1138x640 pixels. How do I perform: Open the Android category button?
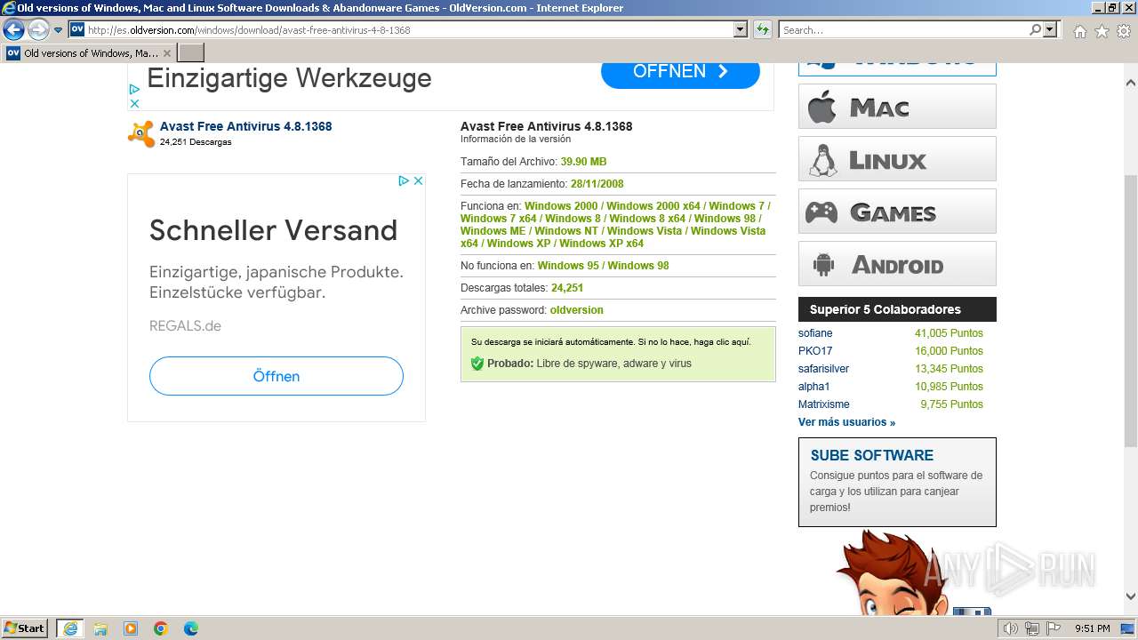897,264
